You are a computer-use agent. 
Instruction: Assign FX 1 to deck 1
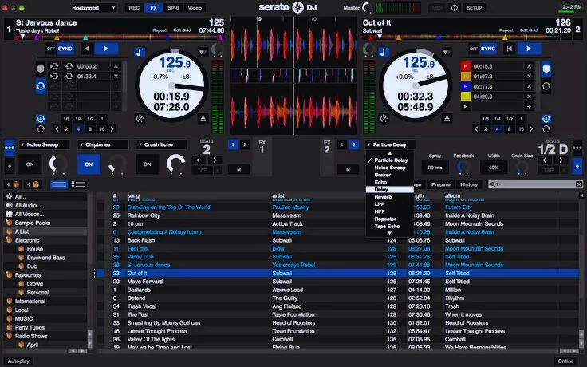click(x=232, y=144)
